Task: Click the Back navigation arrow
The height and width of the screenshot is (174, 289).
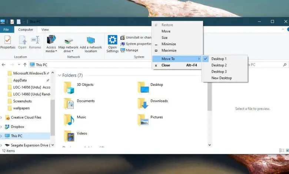Action: (3, 65)
